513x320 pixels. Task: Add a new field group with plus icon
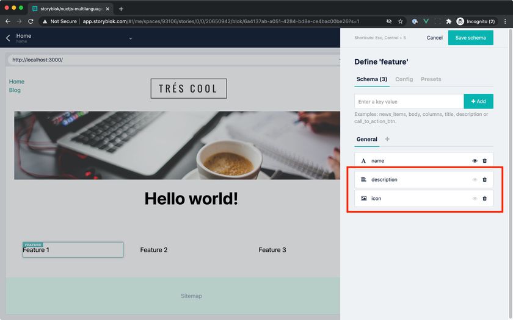(387, 139)
